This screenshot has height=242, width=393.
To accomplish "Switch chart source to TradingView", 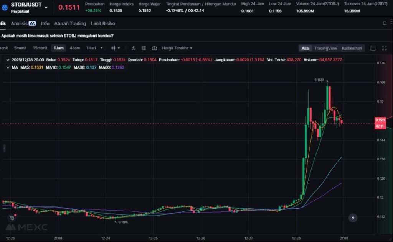I will [325, 48].
